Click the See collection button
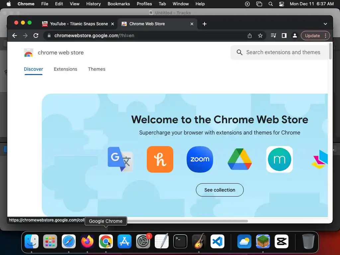The width and height of the screenshot is (340, 255). point(220,190)
